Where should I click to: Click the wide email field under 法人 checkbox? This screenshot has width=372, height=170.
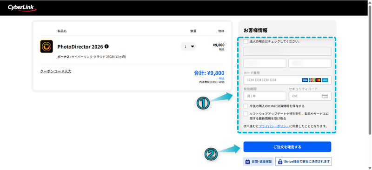(x=287, y=51)
